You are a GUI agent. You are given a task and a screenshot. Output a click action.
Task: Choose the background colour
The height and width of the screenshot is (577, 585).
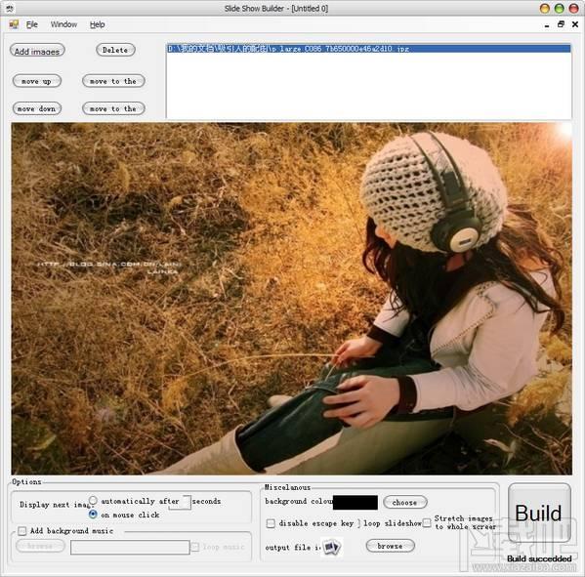tap(404, 503)
